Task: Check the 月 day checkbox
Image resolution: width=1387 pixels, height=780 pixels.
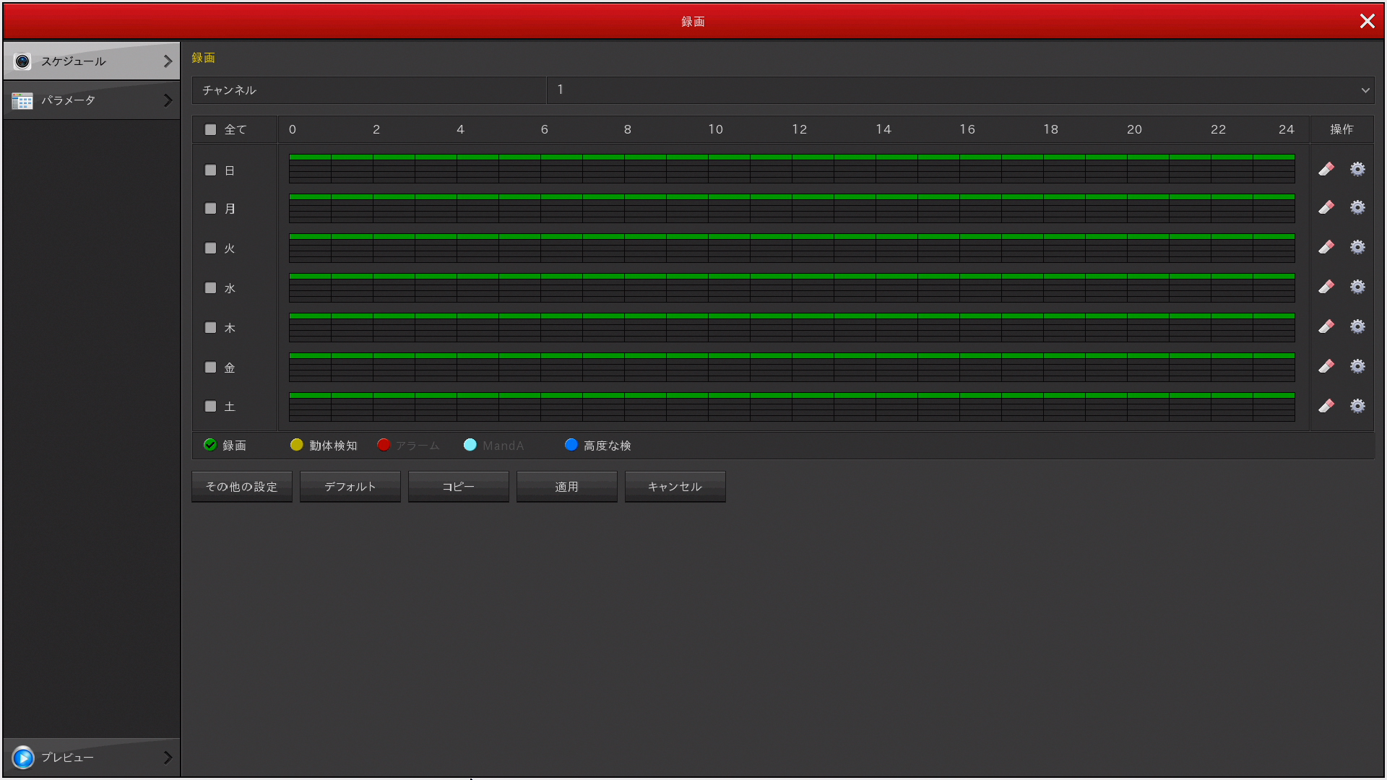Action: tap(210, 209)
